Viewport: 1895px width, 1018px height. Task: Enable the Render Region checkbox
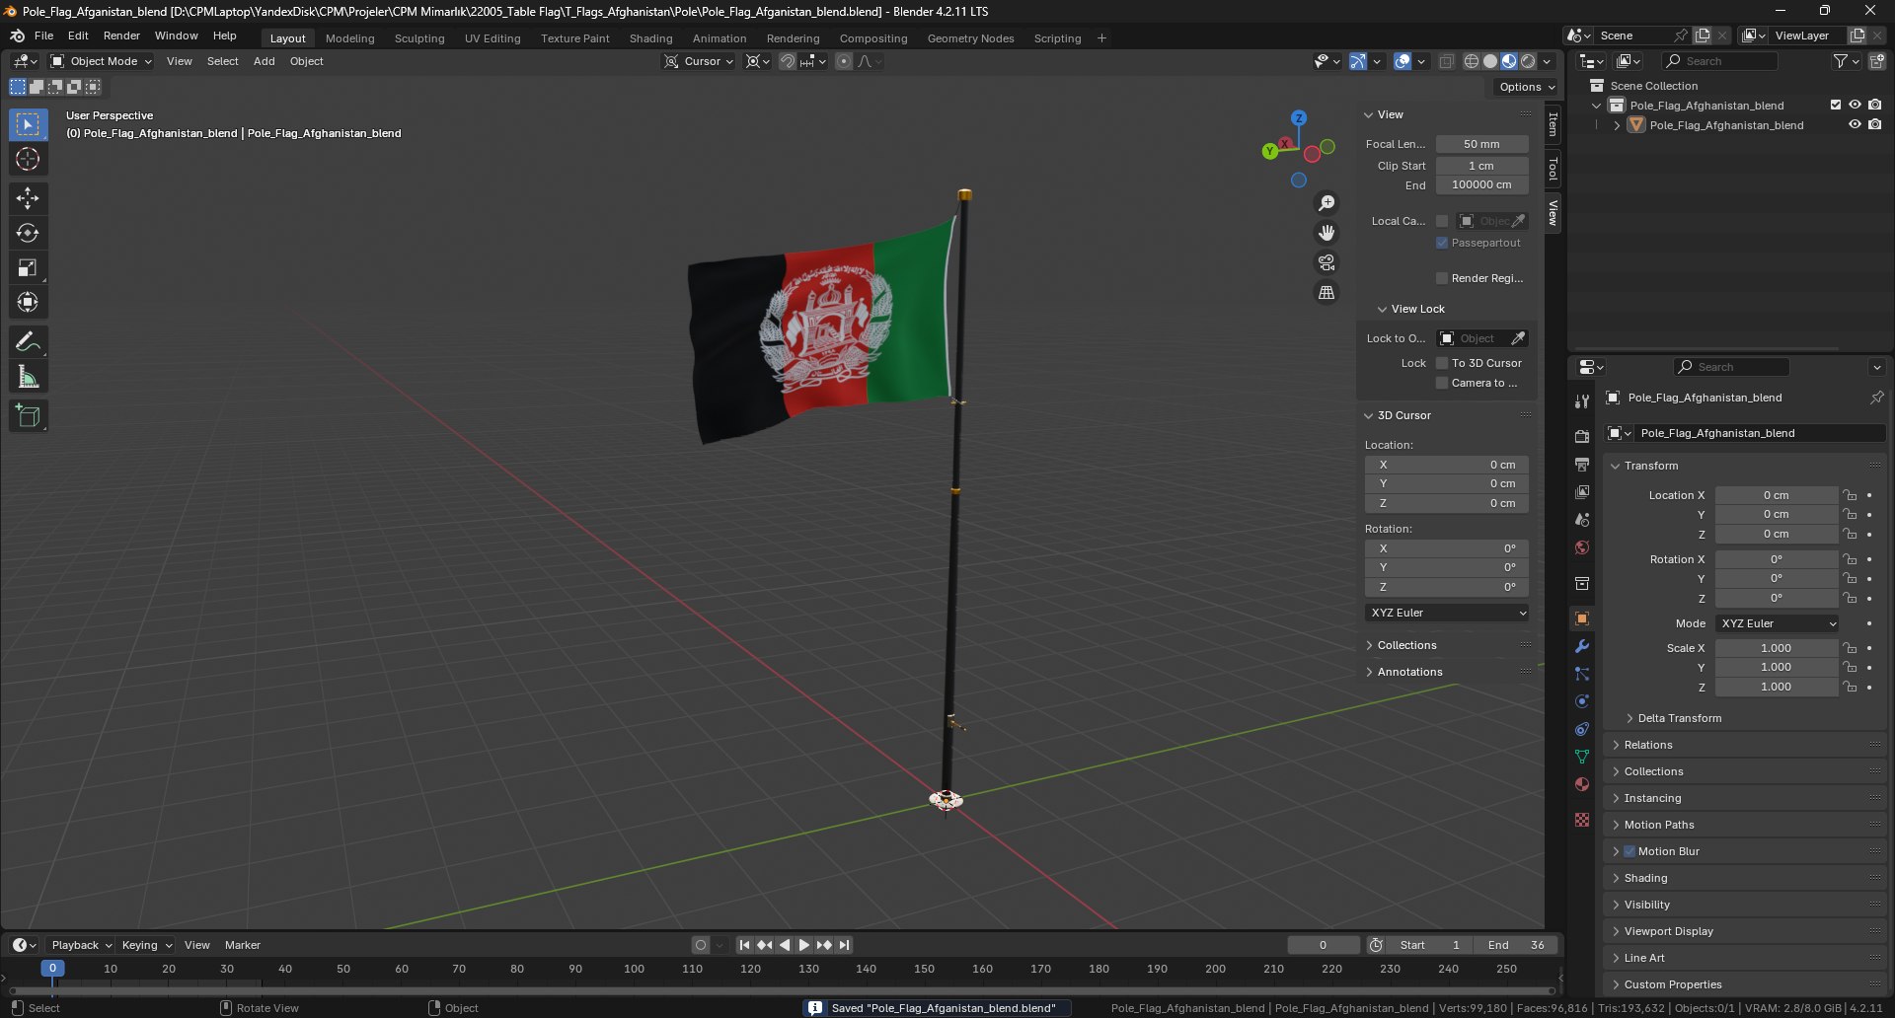[x=1442, y=278]
